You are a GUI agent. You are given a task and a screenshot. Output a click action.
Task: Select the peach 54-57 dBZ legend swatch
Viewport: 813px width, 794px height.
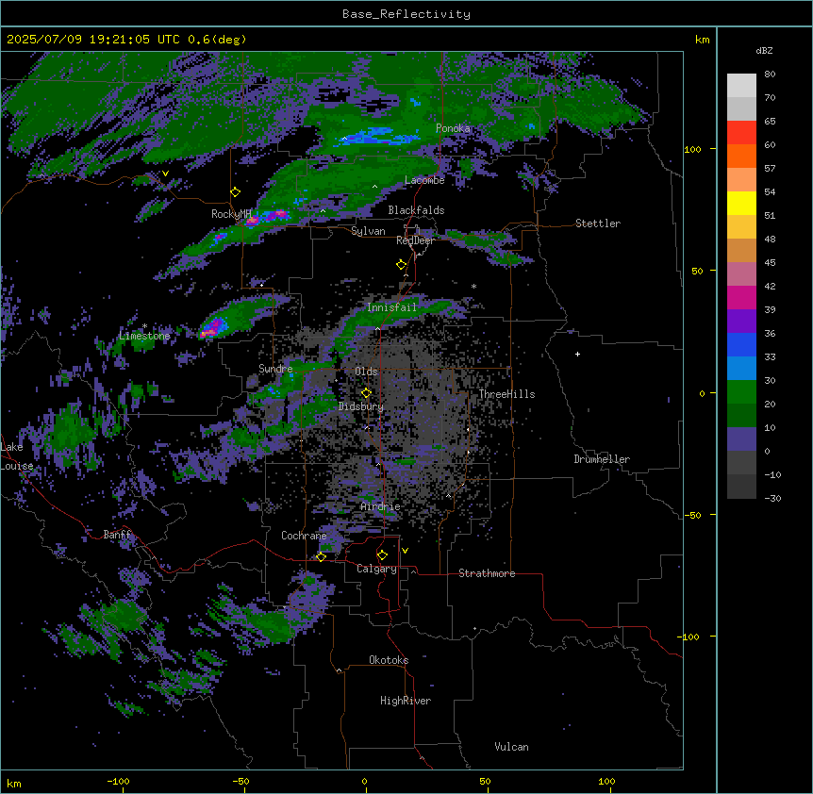click(741, 180)
